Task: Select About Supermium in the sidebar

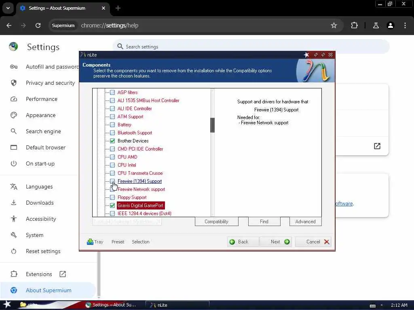Action: [48, 290]
